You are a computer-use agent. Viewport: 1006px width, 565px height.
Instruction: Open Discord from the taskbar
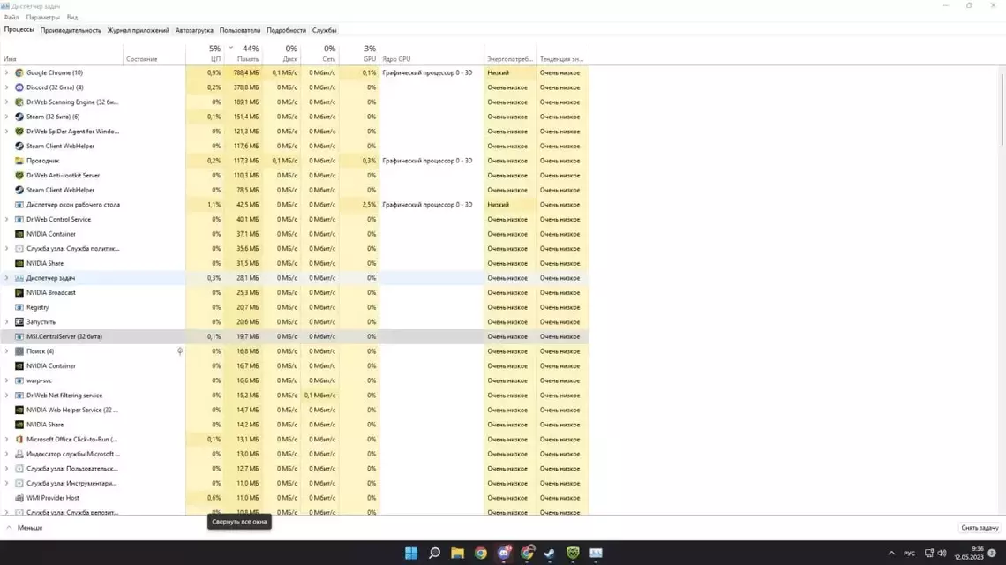click(x=504, y=553)
